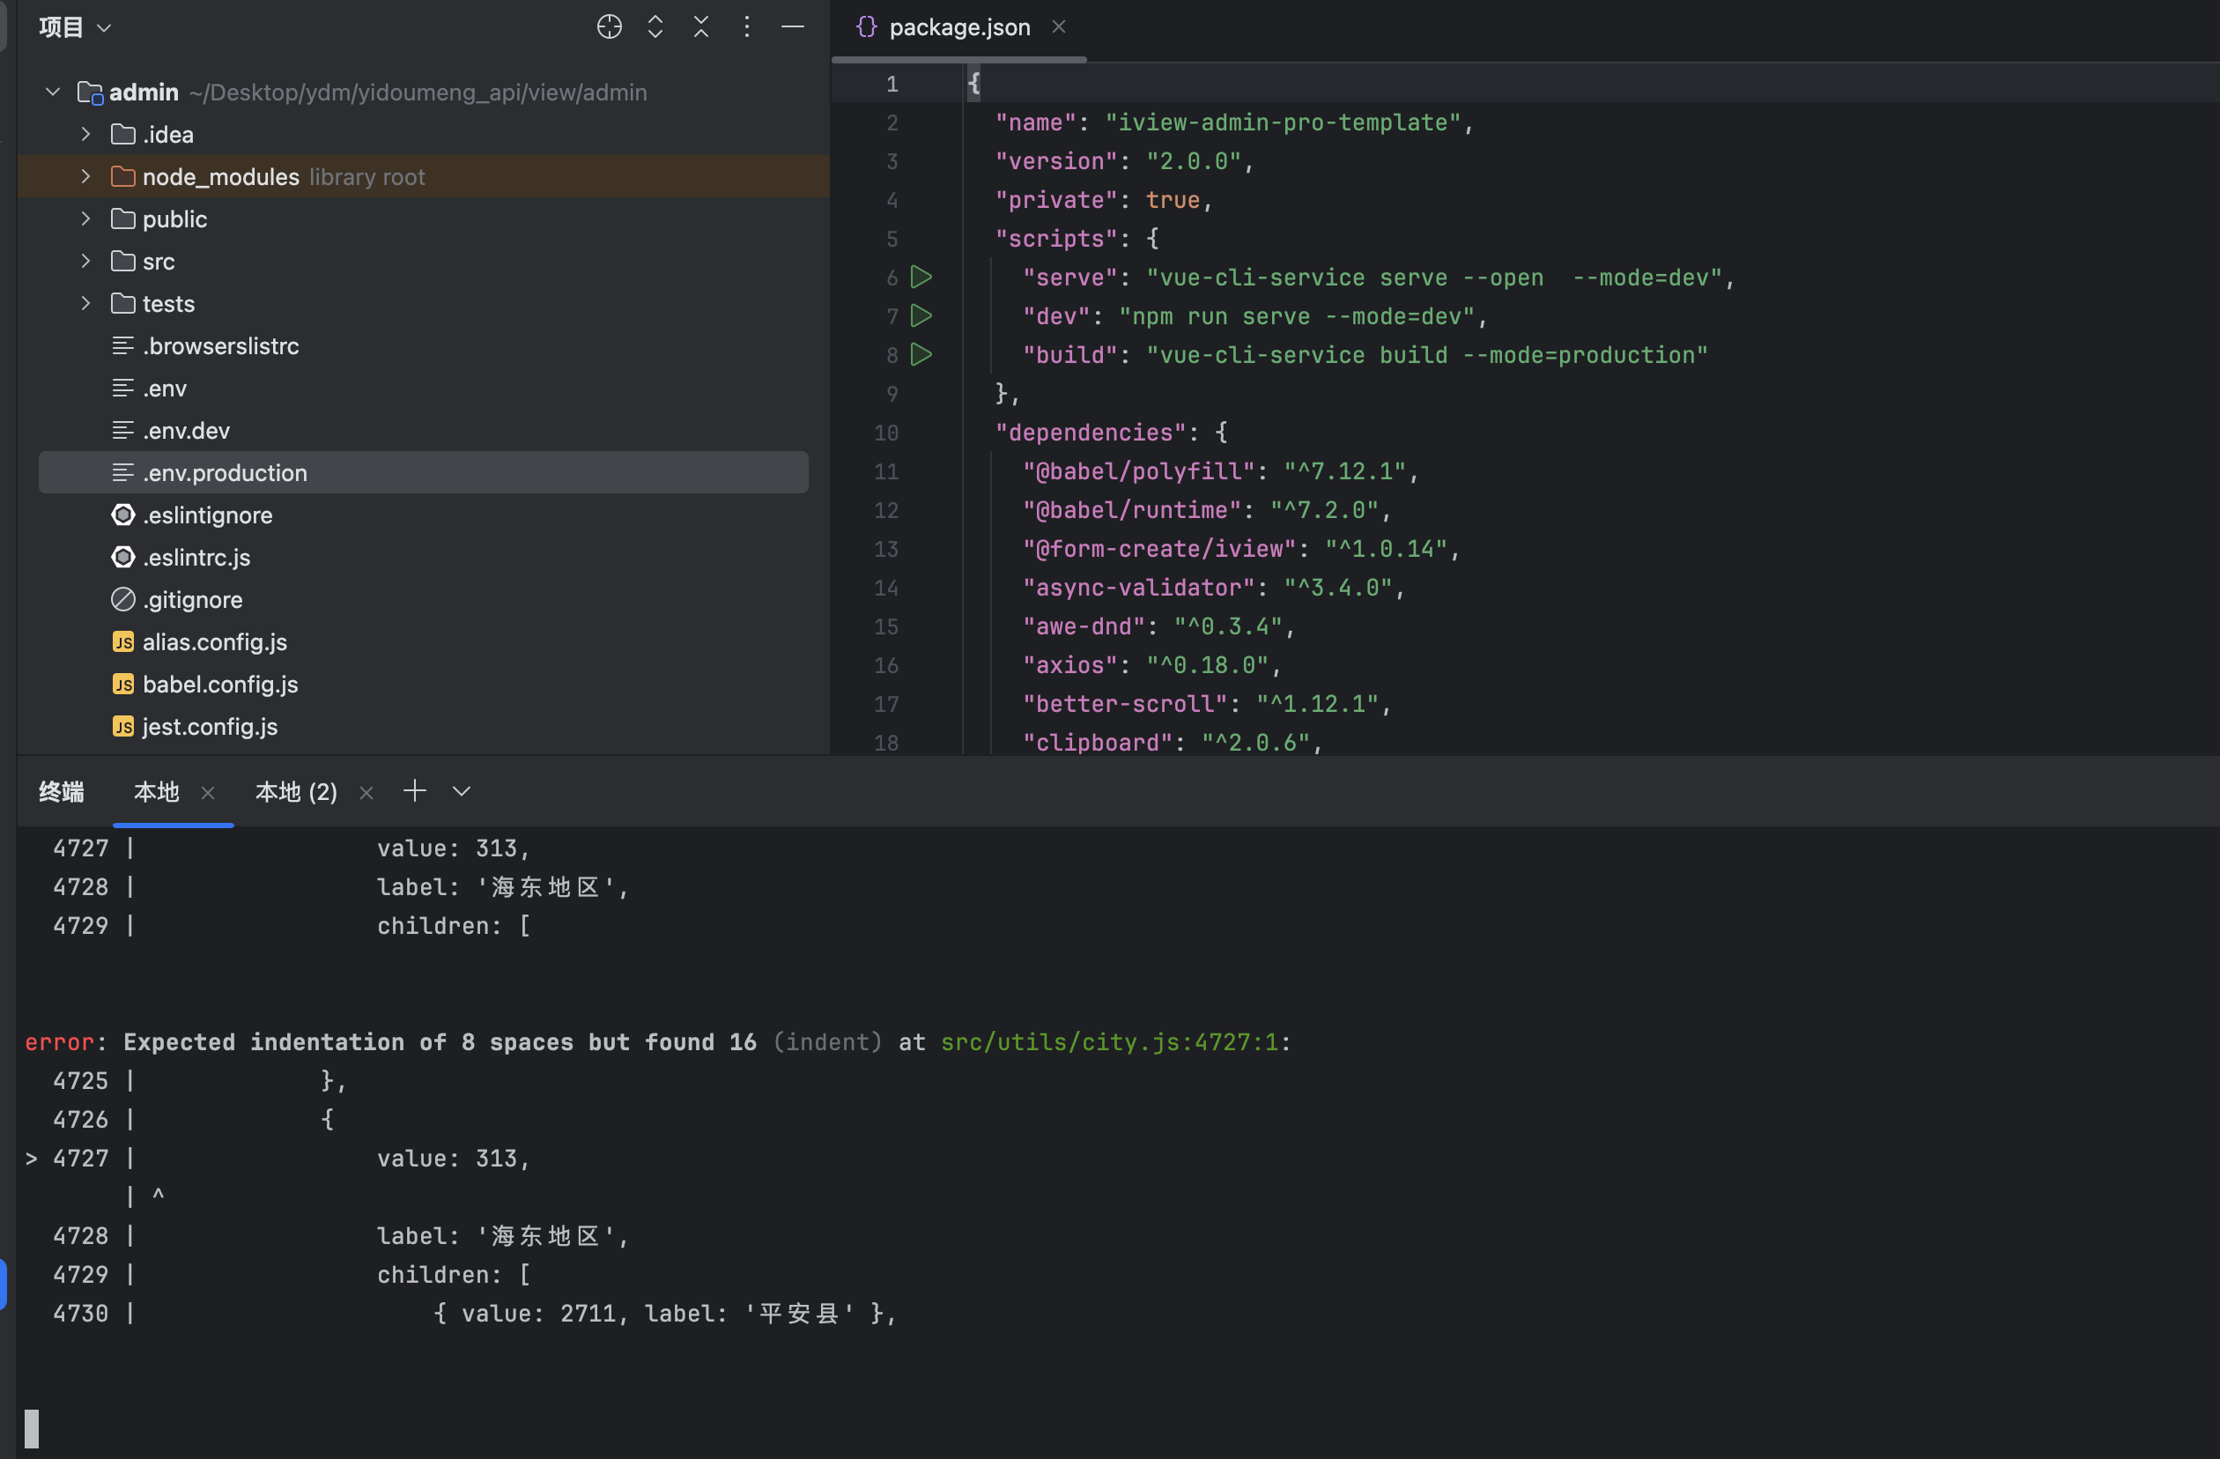Viewport: 2220px width, 1459px height.
Task: Open the .env.production file
Action: coord(224,473)
